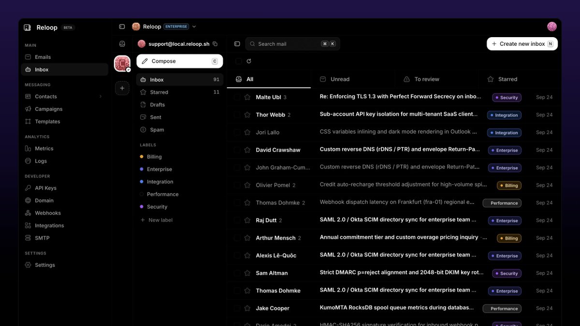The image size is (580, 326).
Task: Open Logs page
Action: pyautogui.click(x=64, y=161)
